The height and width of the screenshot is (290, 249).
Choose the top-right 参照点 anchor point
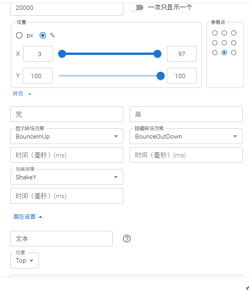pos(234,33)
